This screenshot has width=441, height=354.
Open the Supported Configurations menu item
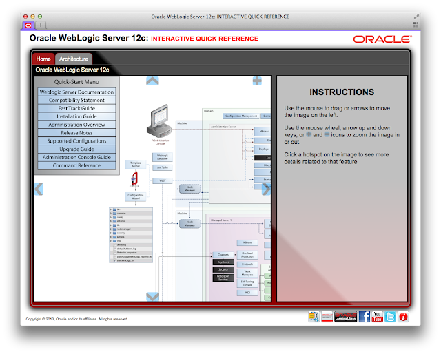(x=76, y=141)
